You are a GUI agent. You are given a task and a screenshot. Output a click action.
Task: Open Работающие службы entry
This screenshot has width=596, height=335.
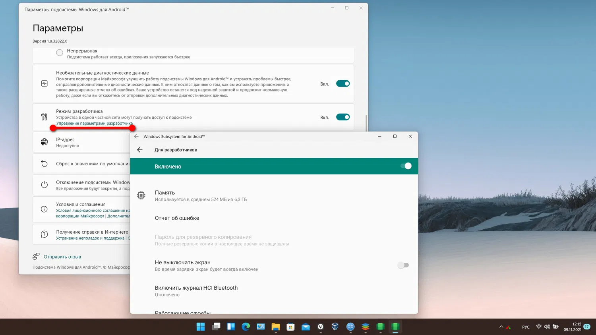coord(274,311)
